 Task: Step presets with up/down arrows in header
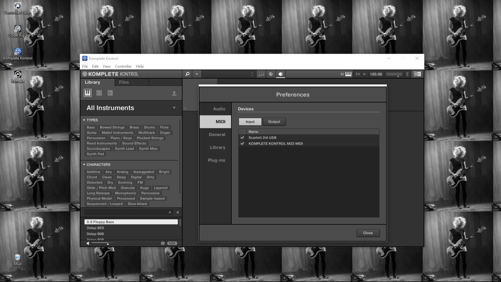pos(252,74)
